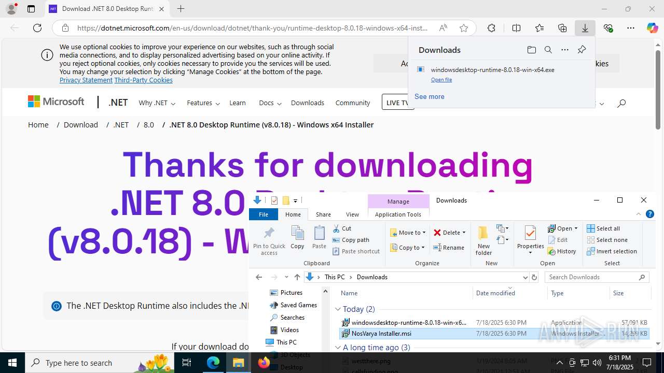The width and height of the screenshot is (664, 373).
Task: Open the Extensions puzzle icon
Action: (491, 28)
